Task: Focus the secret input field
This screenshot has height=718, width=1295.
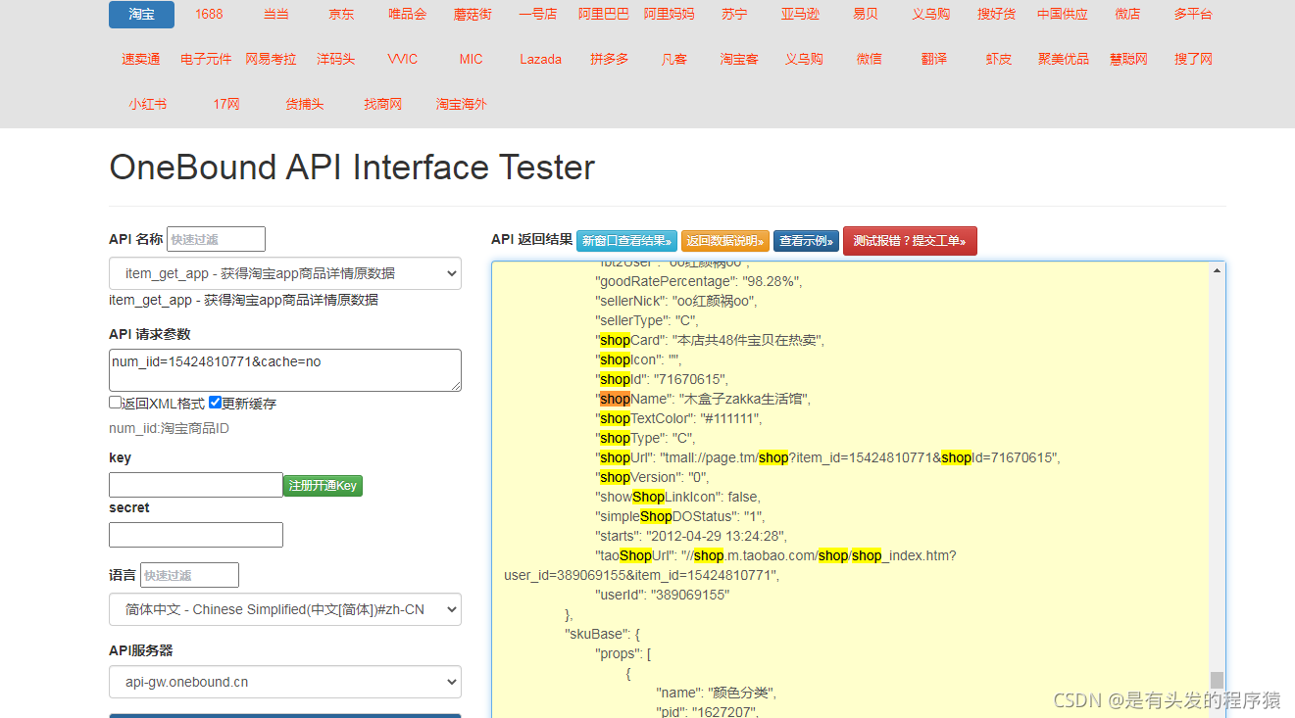Action: pyautogui.click(x=196, y=535)
